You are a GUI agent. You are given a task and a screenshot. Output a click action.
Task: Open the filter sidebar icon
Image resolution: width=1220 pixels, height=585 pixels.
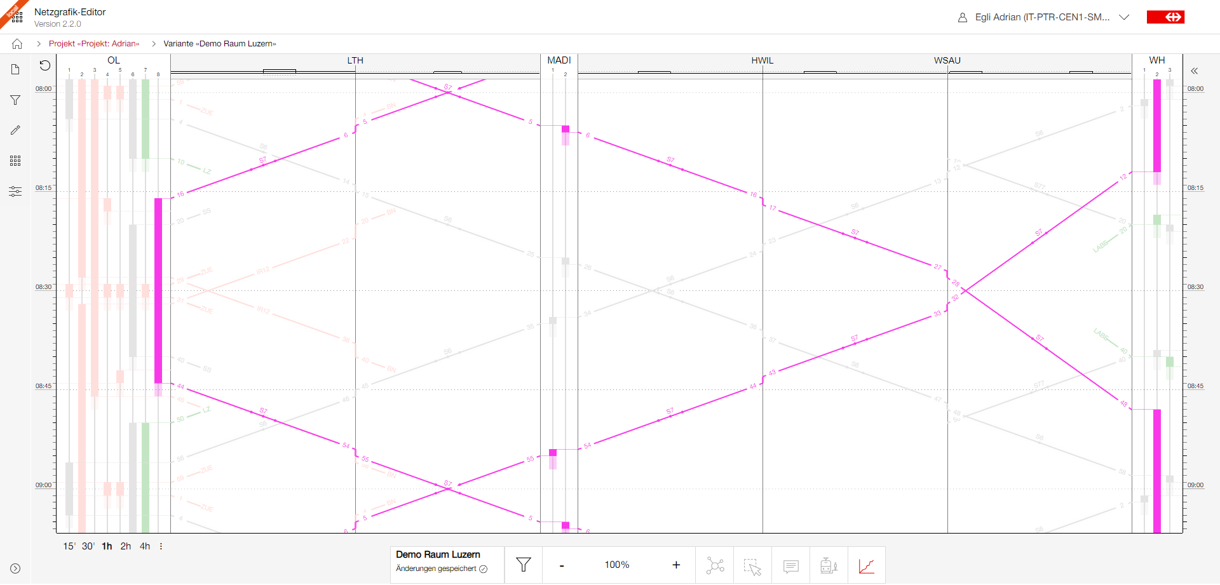pyautogui.click(x=15, y=100)
